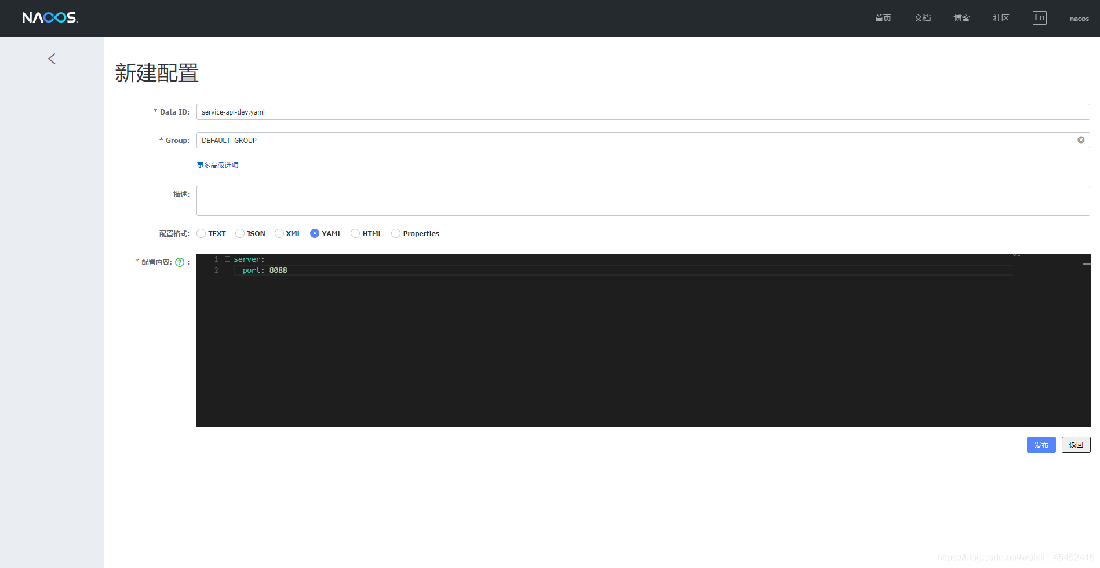Select TEXT format radio
This screenshot has width=1100, height=568.
pyautogui.click(x=201, y=233)
